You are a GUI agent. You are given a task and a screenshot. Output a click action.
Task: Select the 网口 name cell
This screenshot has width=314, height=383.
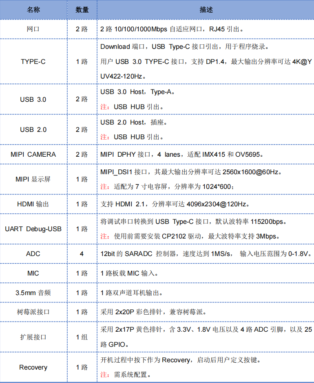[33, 29]
